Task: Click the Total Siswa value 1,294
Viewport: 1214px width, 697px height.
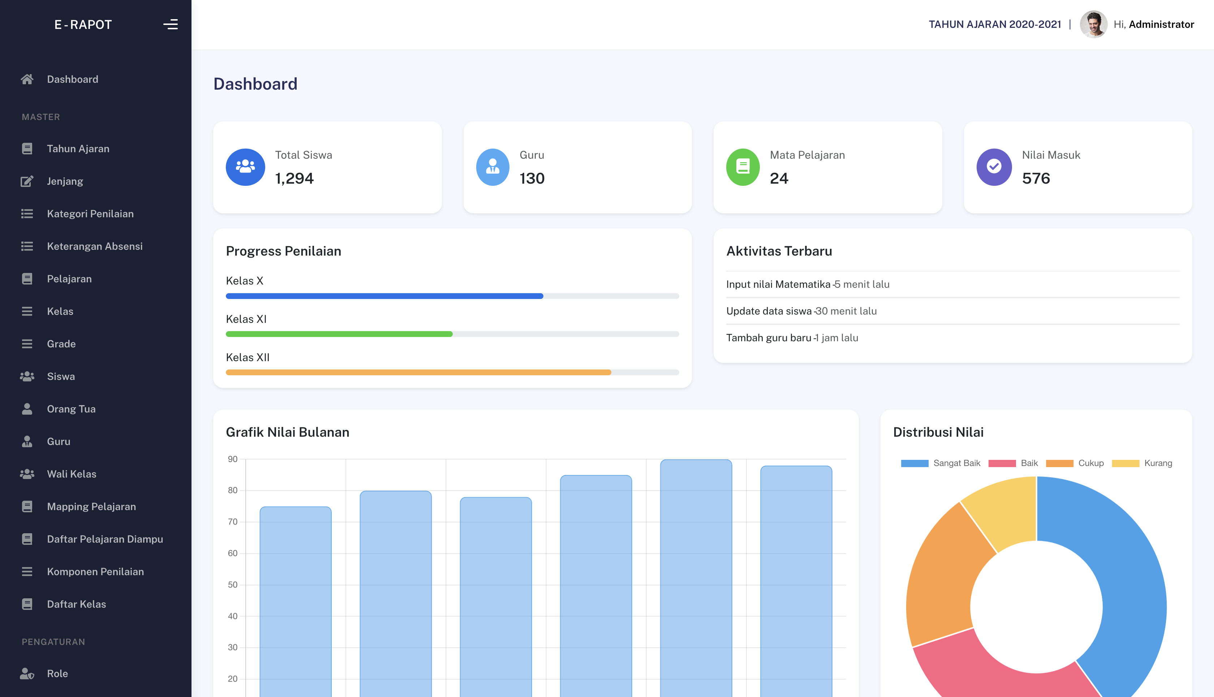Action: [x=295, y=179]
